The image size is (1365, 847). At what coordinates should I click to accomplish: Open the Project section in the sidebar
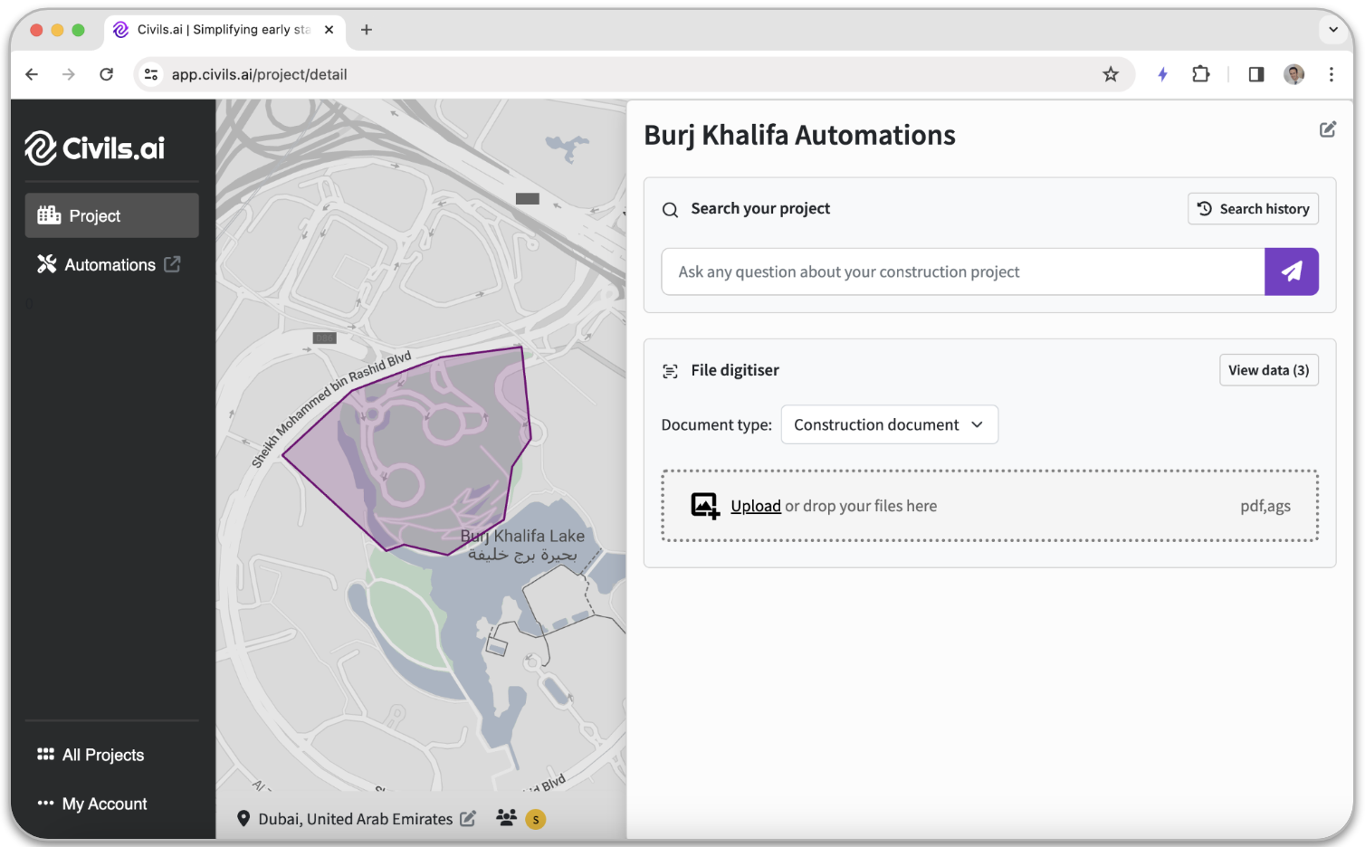click(111, 215)
